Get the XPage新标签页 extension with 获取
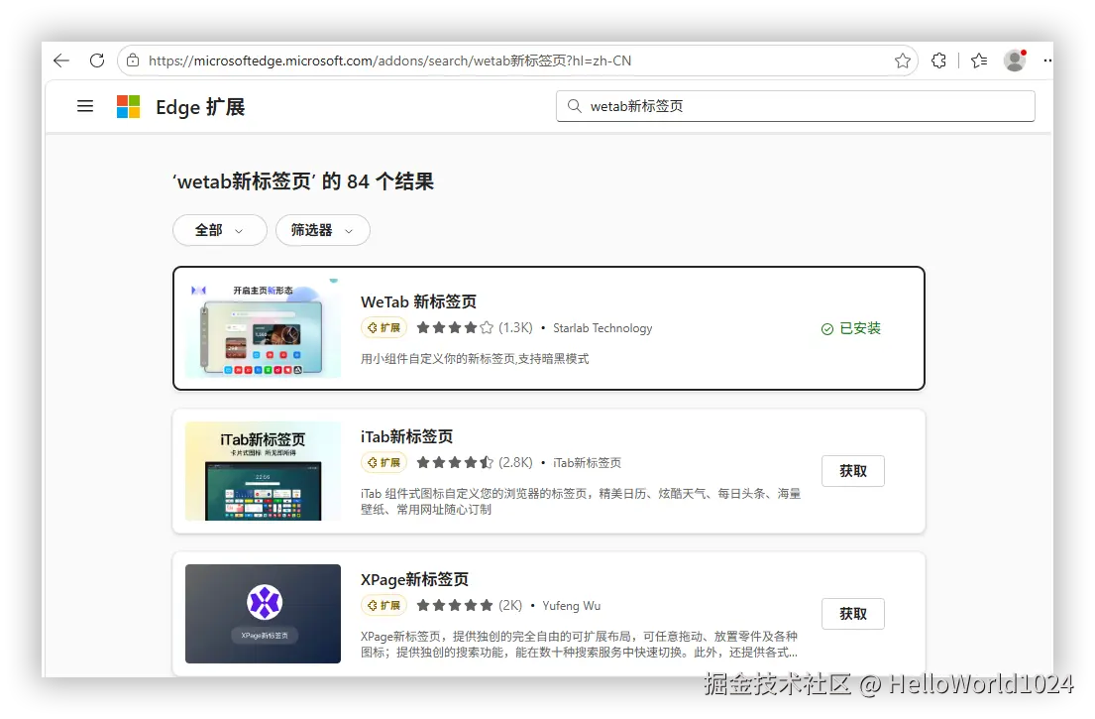1095x719 pixels. click(852, 614)
